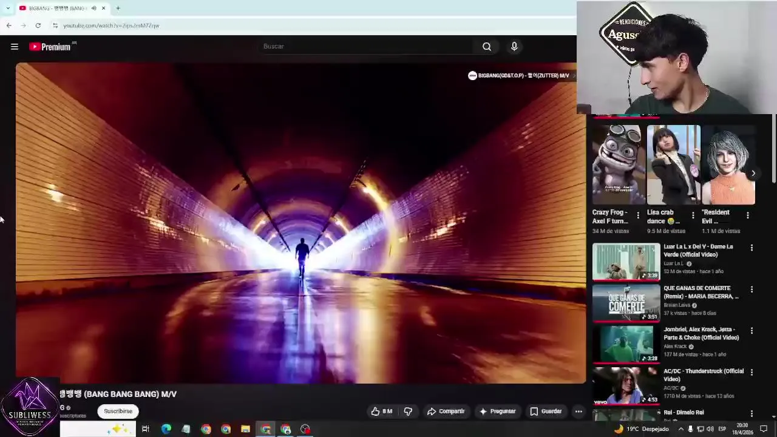Click the 'Brian Leiva' channel name
Screen dimensions: 777x437
click(x=677, y=305)
